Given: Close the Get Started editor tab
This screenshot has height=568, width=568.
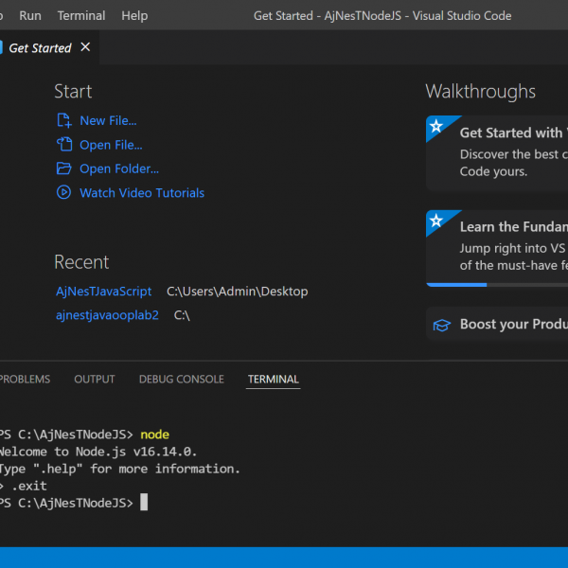Looking at the screenshot, I should [85, 47].
